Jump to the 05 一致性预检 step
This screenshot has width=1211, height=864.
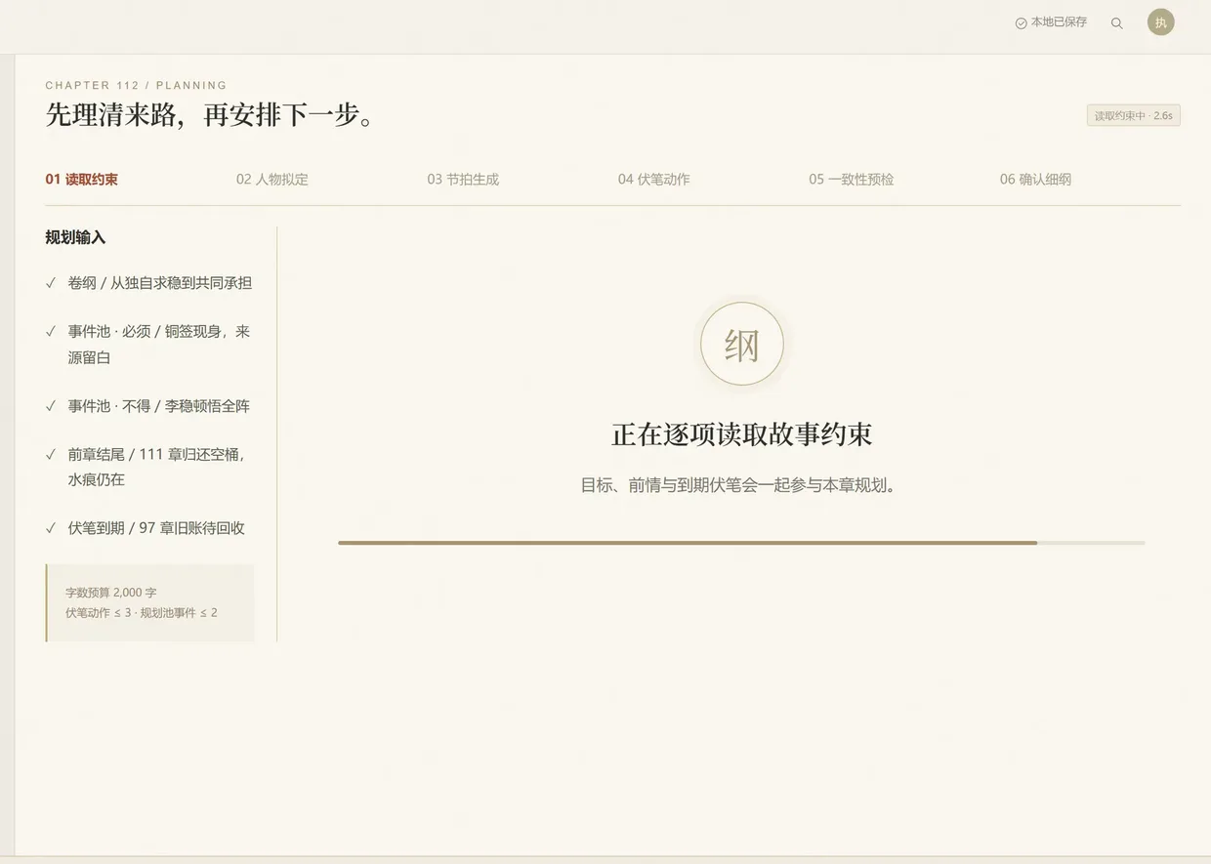pyautogui.click(x=852, y=180)
